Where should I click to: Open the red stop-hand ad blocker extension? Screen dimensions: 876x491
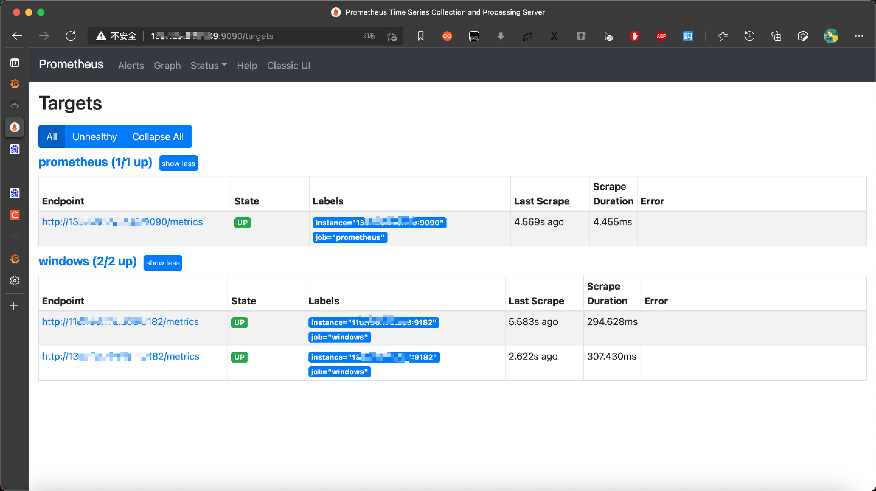coord(634,36)
